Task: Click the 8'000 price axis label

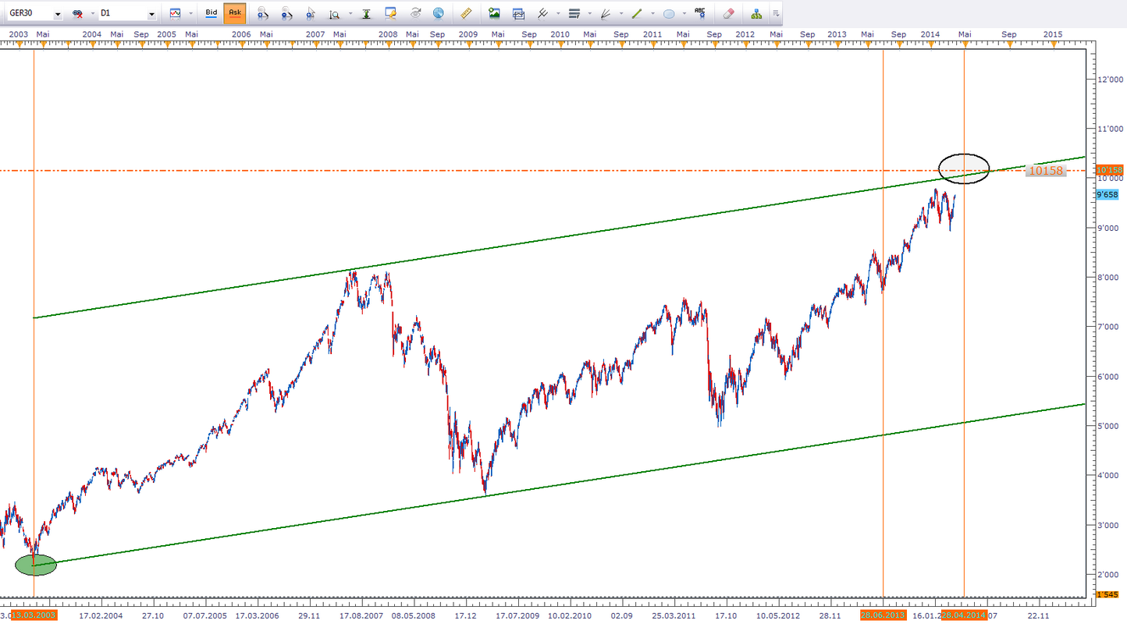Action: (x=1108, y=278)
